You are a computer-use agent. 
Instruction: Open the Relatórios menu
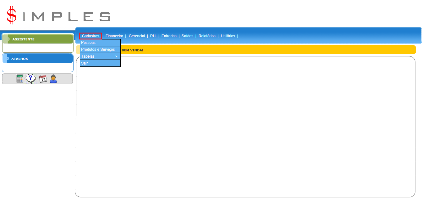(x=207, y=36)
